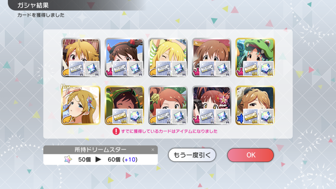Click gold ticket on dark-skinned girl card
This screenshot has width=336, height=189.
coord(120,116)
